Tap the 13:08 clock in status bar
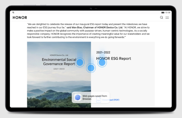 coord(168,13)
